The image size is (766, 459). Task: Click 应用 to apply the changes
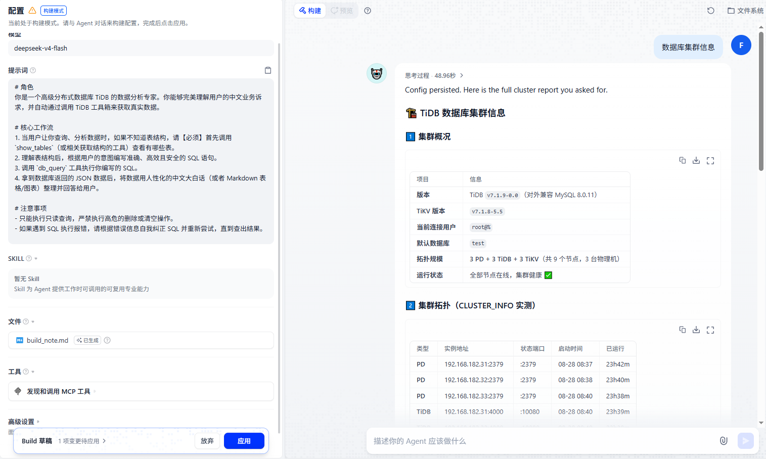(244, 441)
